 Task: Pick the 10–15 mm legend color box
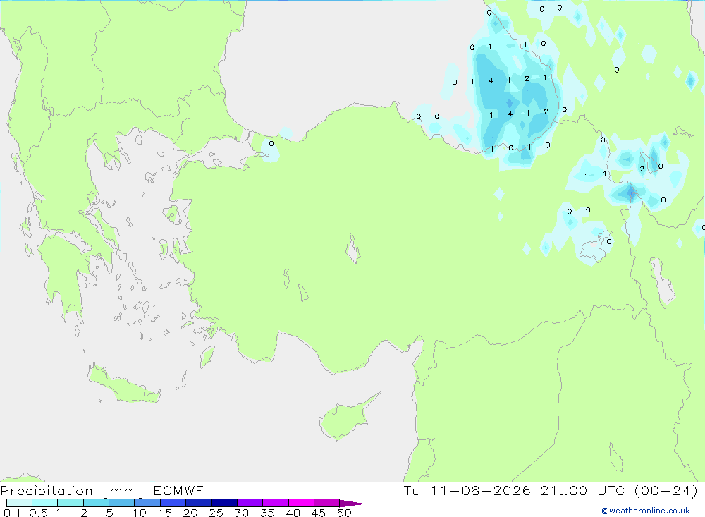[147, 503]
